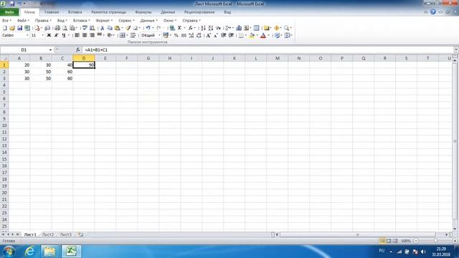Pick fill color bucket swatch
The image size is (459, 258).
252,35
